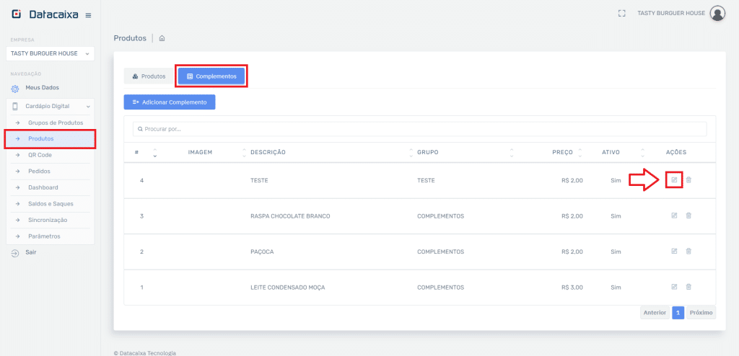The height and width of the screenshot is (356, 739).
Task: Edit the RASPA CHOCOLATE BRANCO complement
Action: [674, 215]
